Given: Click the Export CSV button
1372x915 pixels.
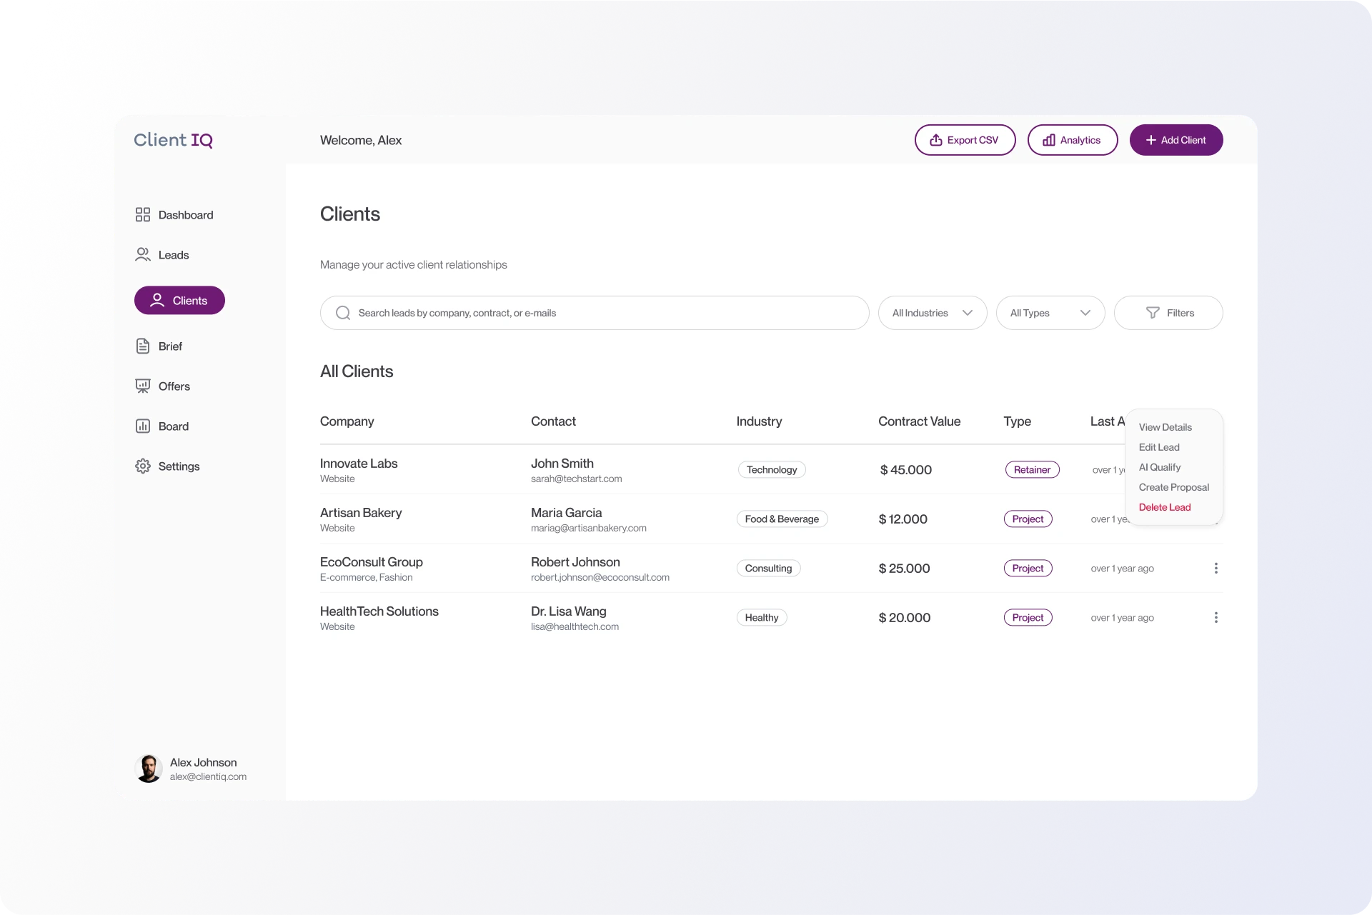Looking at the screenshot, I should point(965,139).
